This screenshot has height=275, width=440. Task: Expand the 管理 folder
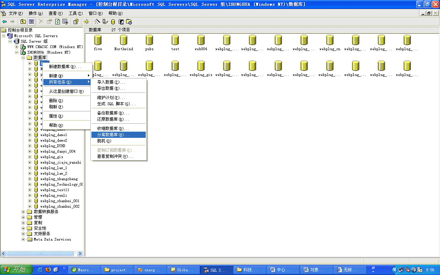[x=23, y=217]
